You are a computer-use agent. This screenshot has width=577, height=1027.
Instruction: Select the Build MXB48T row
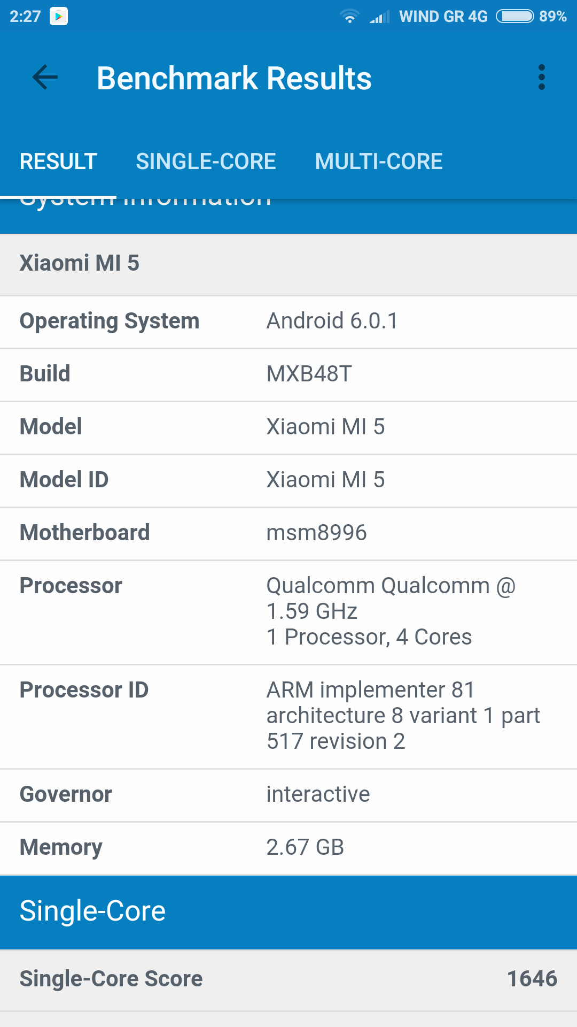[288, 374]
